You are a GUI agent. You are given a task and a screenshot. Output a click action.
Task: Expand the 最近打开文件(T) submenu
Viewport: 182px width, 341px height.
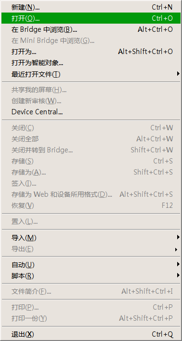[91, 74]
